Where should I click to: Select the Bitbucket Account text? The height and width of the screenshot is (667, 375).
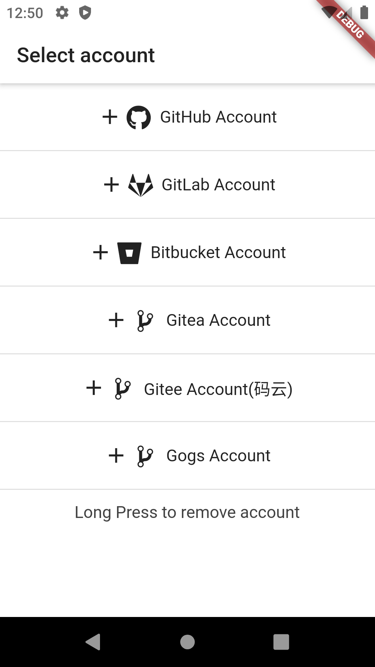point(218,253)
